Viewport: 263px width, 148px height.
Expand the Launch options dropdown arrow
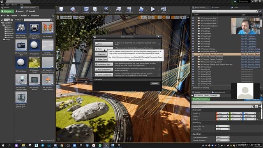[x=168, y=10]
